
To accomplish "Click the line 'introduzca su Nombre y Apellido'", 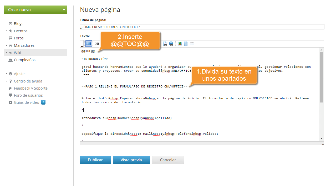I will (127, 118).
